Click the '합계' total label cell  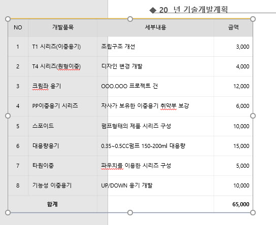[52, 204]
